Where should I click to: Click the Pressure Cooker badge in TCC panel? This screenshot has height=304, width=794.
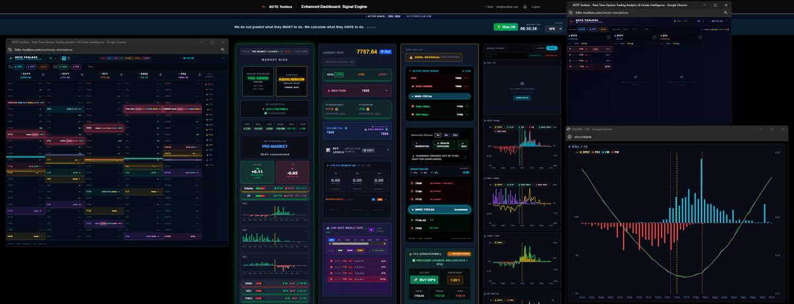[459, 254]
